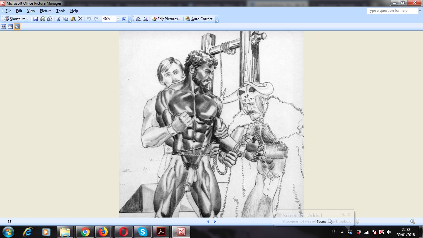The image size is (423, 238).
Task: Click the Dropbox notification wrench icon
Action: pyautogui.click(x=343, y=214)
